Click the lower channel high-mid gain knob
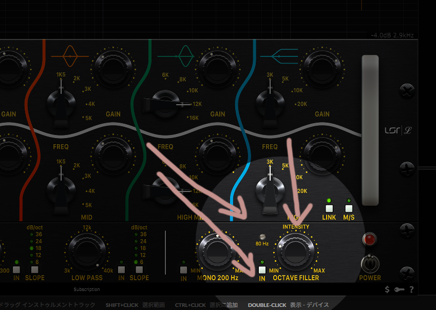The height and width of the screenshot is (310, 436). (218, 156)
